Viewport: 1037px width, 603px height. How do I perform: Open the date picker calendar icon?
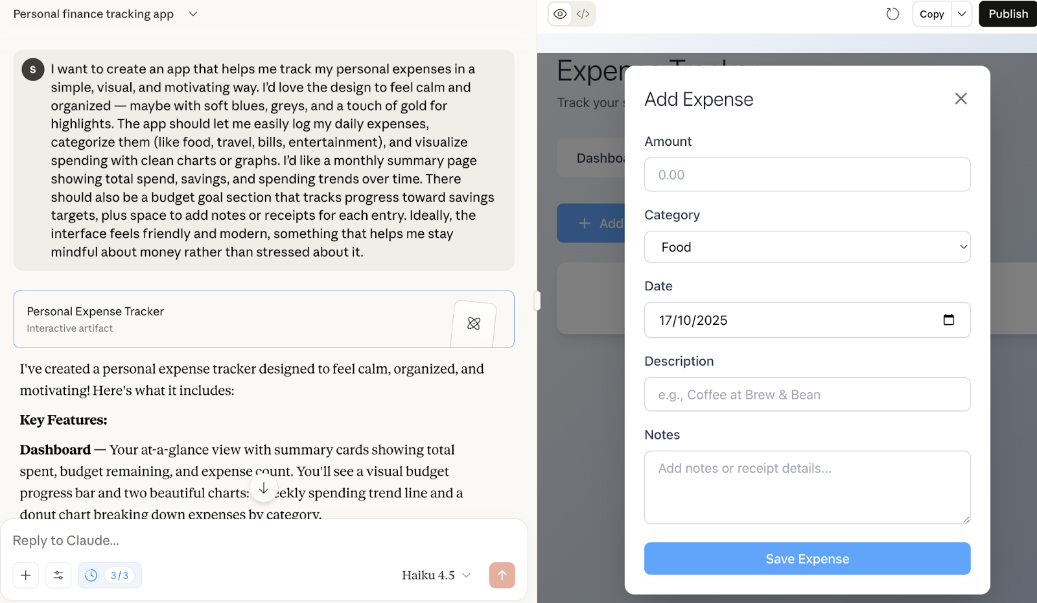pyautogui.click(x=948, y=320)
